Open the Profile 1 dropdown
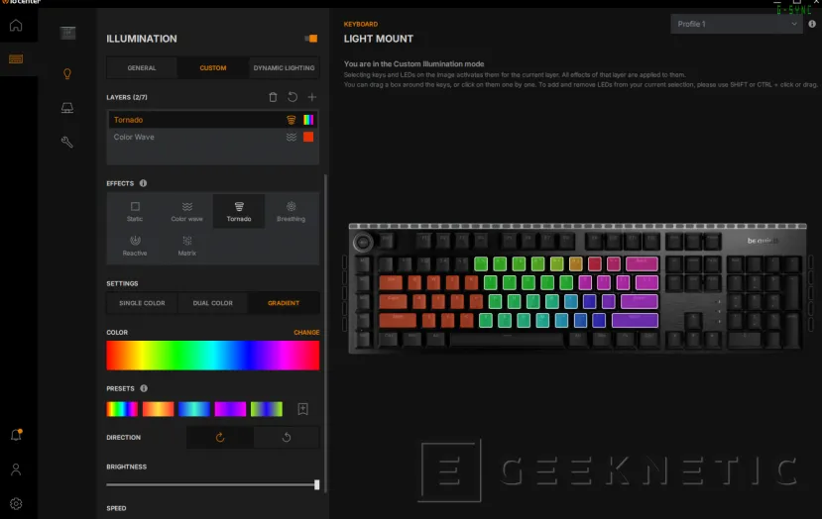This screenshot has height=519, width=822. (739, 24)
